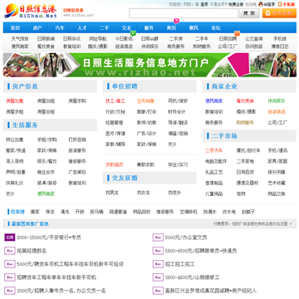Select 广告/设计 recruitment category

[146, 134]
